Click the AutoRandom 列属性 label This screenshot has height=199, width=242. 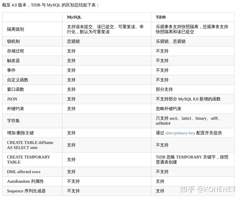coord(25,181)
